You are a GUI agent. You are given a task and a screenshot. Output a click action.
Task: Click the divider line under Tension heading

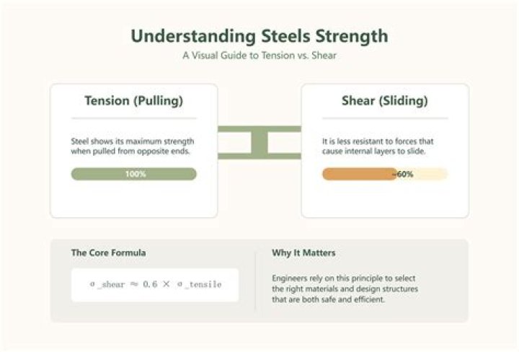pos(134,118)
